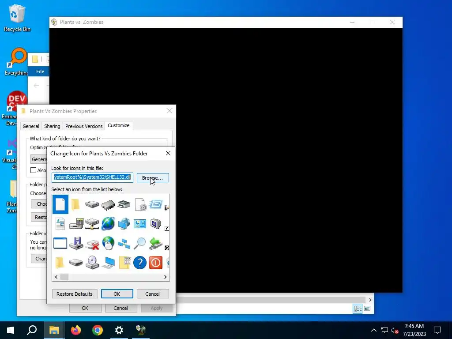
Task: Click File Explorer icon on the taskbar
Action: (x=54, y=330)
